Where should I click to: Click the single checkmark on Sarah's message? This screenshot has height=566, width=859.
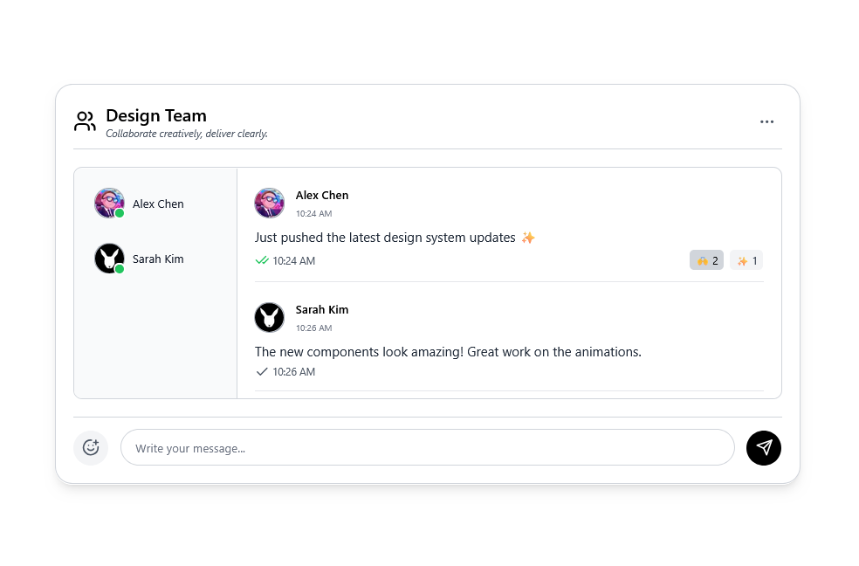(x=262, y=371)
